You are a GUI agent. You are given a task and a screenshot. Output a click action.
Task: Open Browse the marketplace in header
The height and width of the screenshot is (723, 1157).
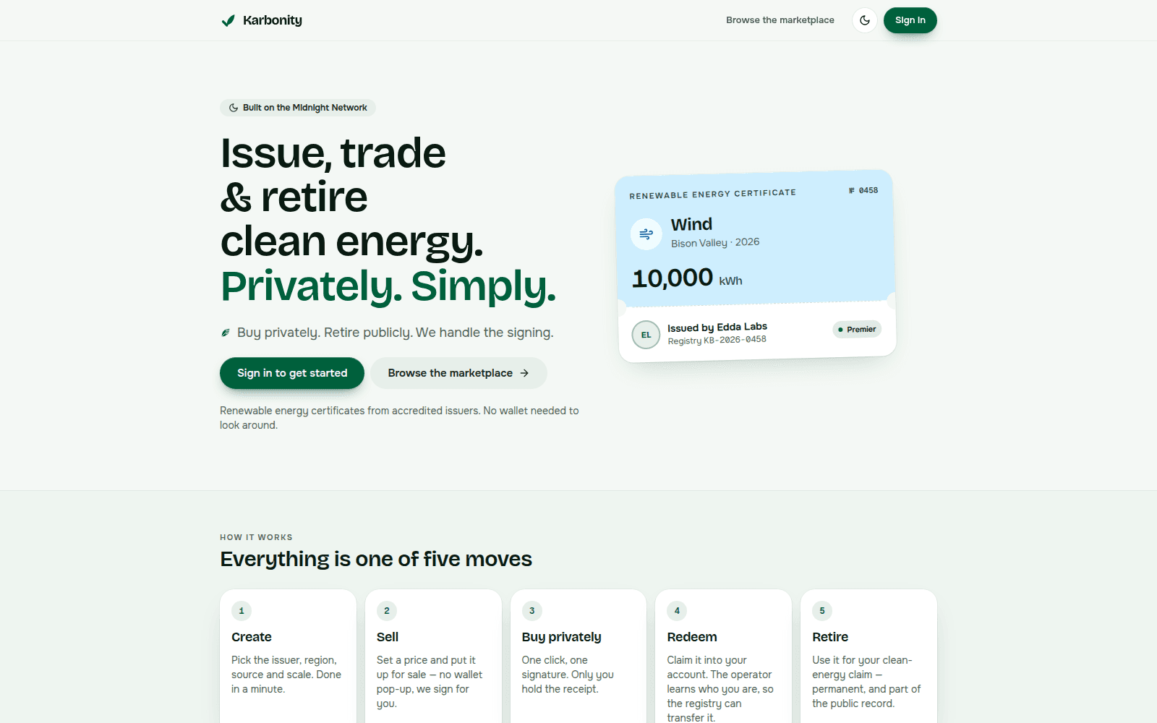pos(780,20)
